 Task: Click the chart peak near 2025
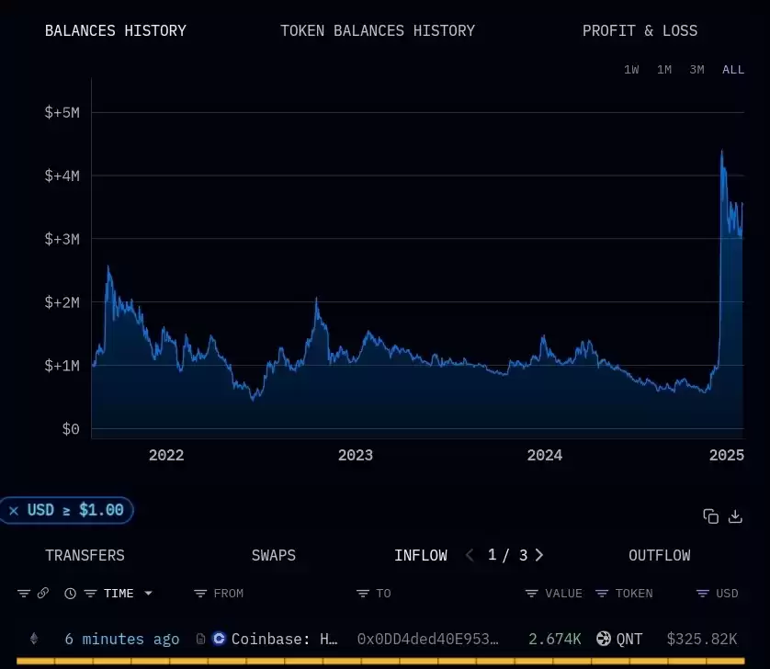click(x=721, y=153)
